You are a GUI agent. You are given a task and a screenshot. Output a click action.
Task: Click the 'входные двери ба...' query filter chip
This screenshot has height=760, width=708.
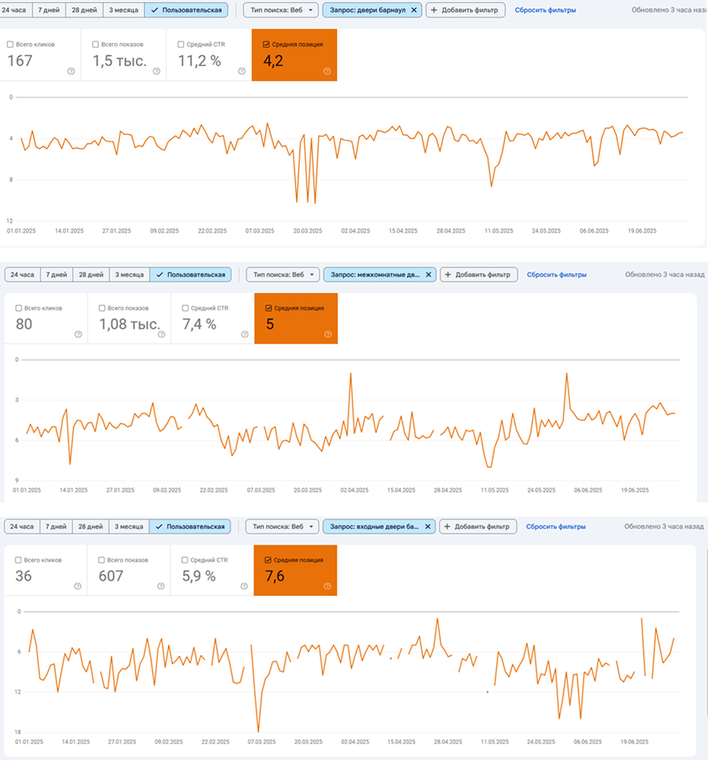click(374, 527)
